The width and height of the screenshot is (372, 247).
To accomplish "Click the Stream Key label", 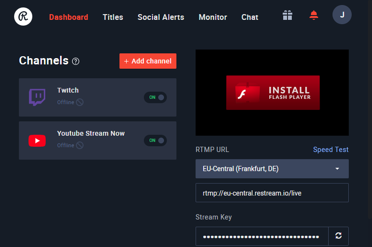I will pyautogui.click(x=214, y=217).
